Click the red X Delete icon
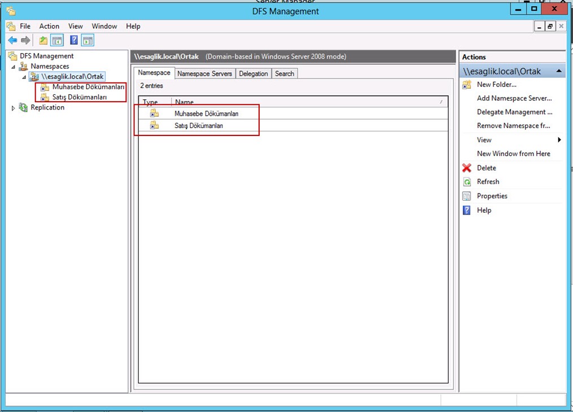 [467, 168]
